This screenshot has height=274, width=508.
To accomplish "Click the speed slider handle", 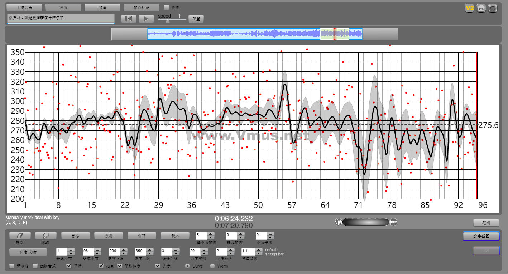I will coord(167,21).
